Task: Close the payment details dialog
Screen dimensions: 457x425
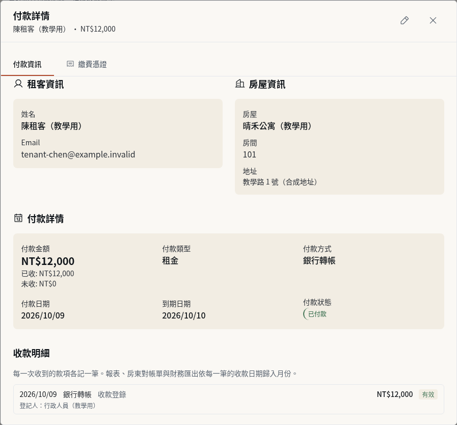Action: point(433,20)
